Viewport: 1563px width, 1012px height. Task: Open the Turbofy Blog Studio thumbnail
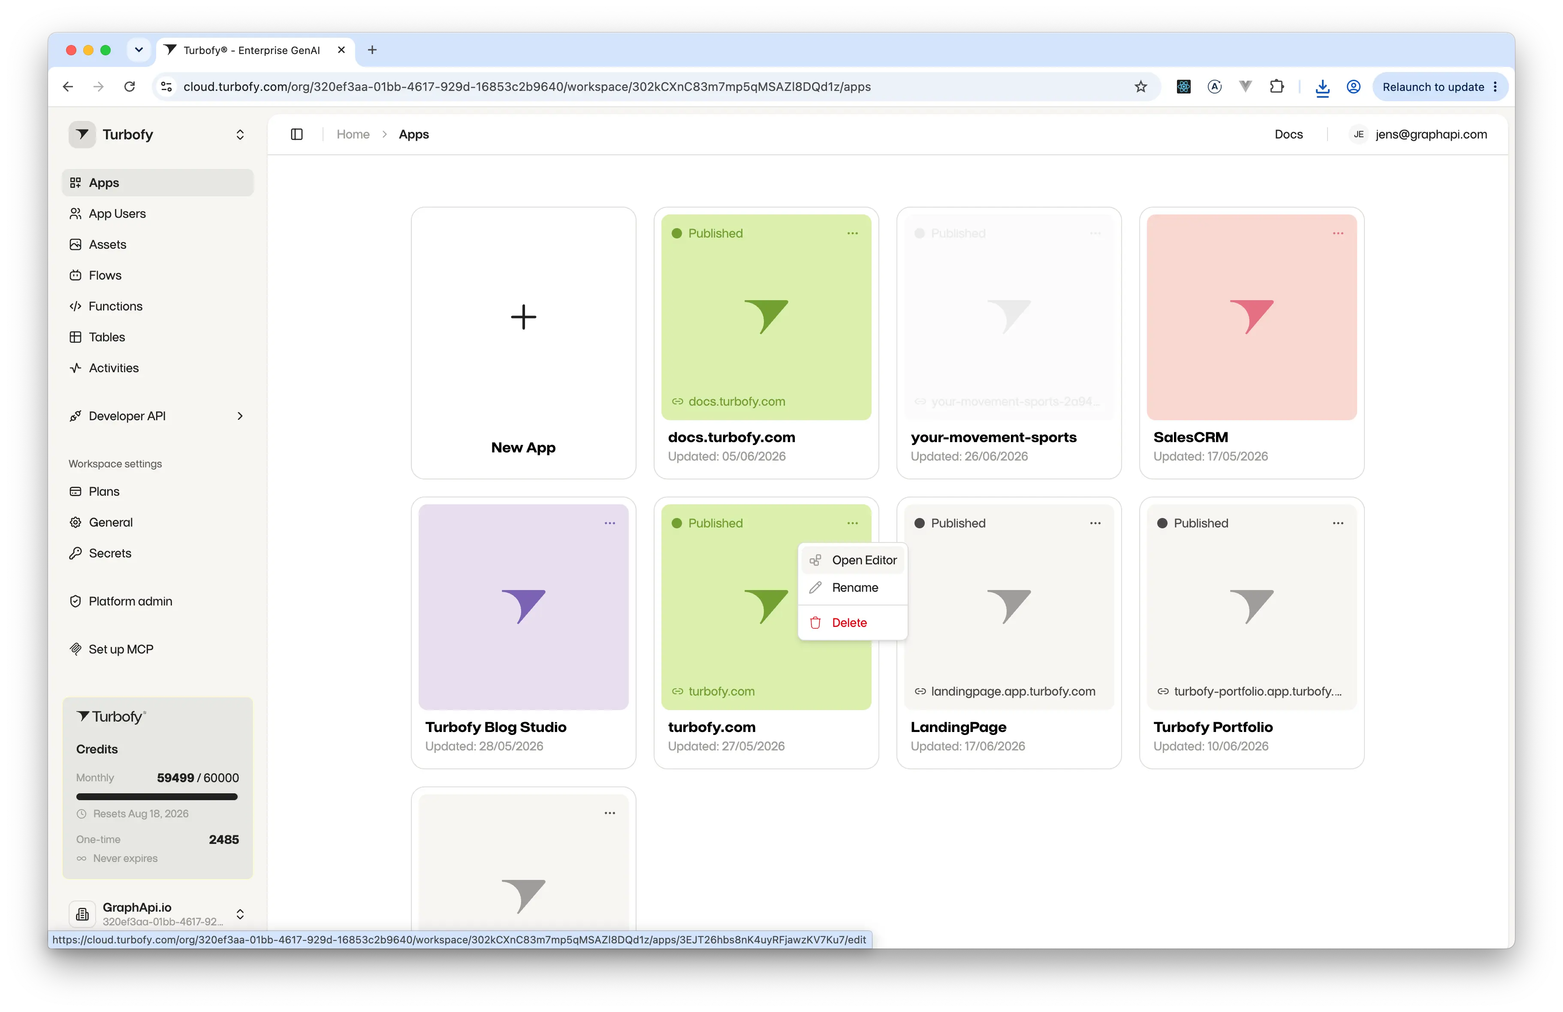pos(523,607)
